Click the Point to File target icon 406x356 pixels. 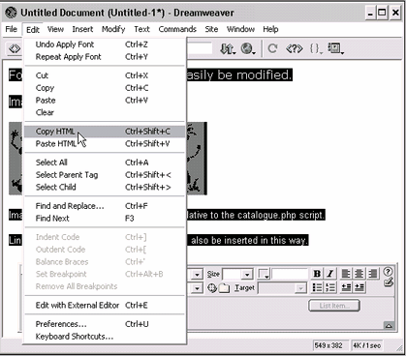pyautogui.click(x=212, y=288)
